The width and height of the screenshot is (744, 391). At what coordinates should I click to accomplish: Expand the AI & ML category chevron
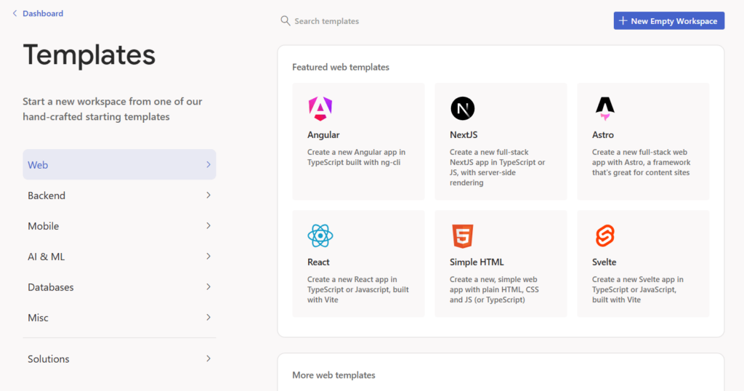pyautogui.click(x=209, y=257)
